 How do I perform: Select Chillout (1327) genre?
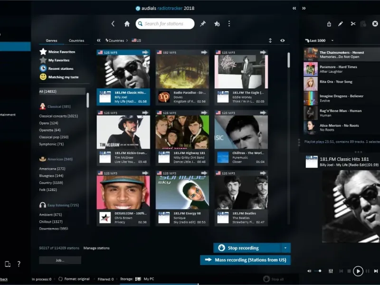(51, 222)
